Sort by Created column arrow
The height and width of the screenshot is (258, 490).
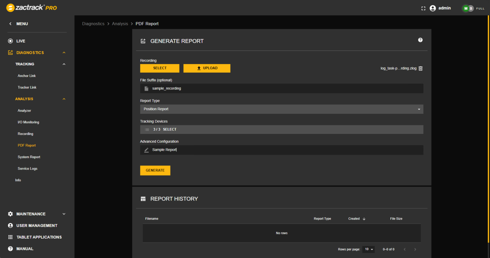pyautogui.click(x=364, y=219)
